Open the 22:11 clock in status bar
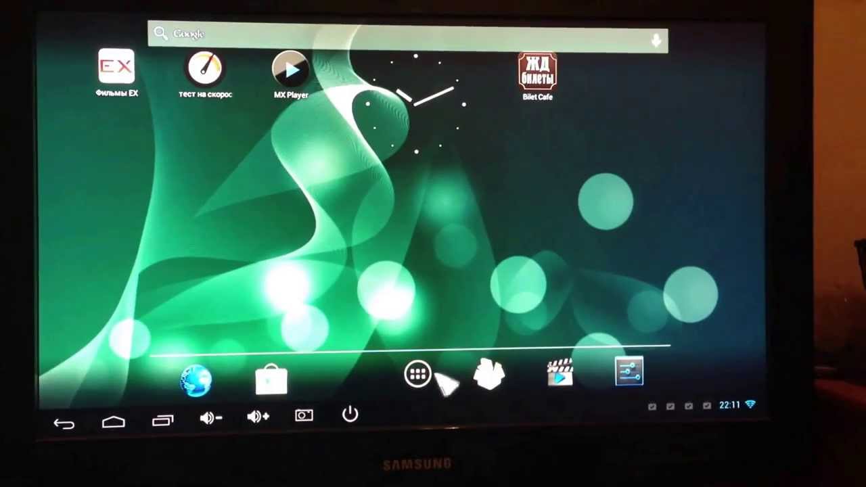 point(729,405)
